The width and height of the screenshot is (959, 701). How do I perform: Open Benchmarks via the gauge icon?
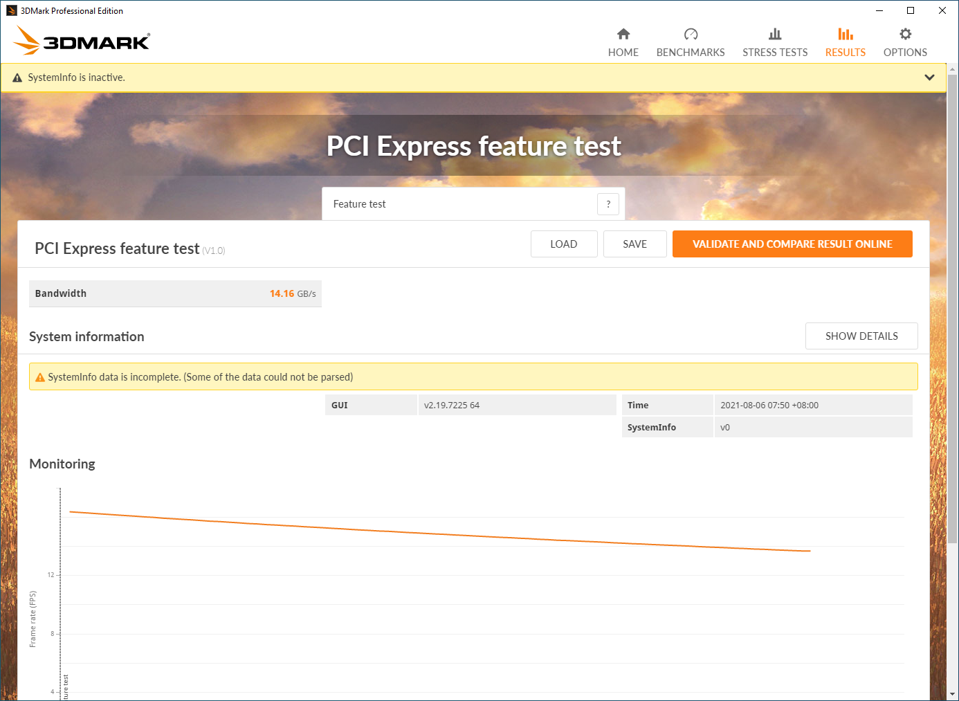pos(691,34)
